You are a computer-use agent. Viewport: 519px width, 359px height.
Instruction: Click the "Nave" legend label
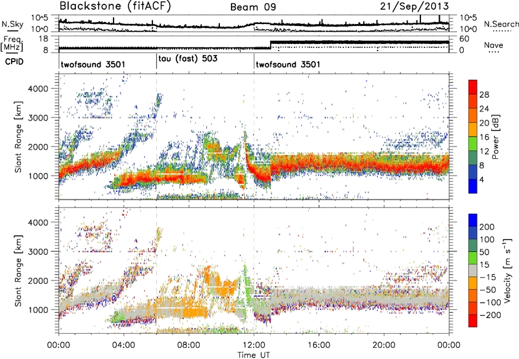[494, 45]
